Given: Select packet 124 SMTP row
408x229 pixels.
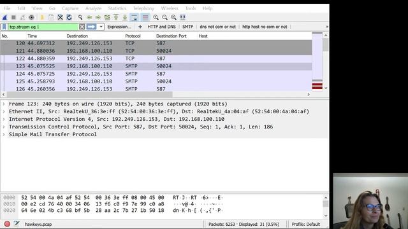Looking at the screenshot, I should click(156, 74).
